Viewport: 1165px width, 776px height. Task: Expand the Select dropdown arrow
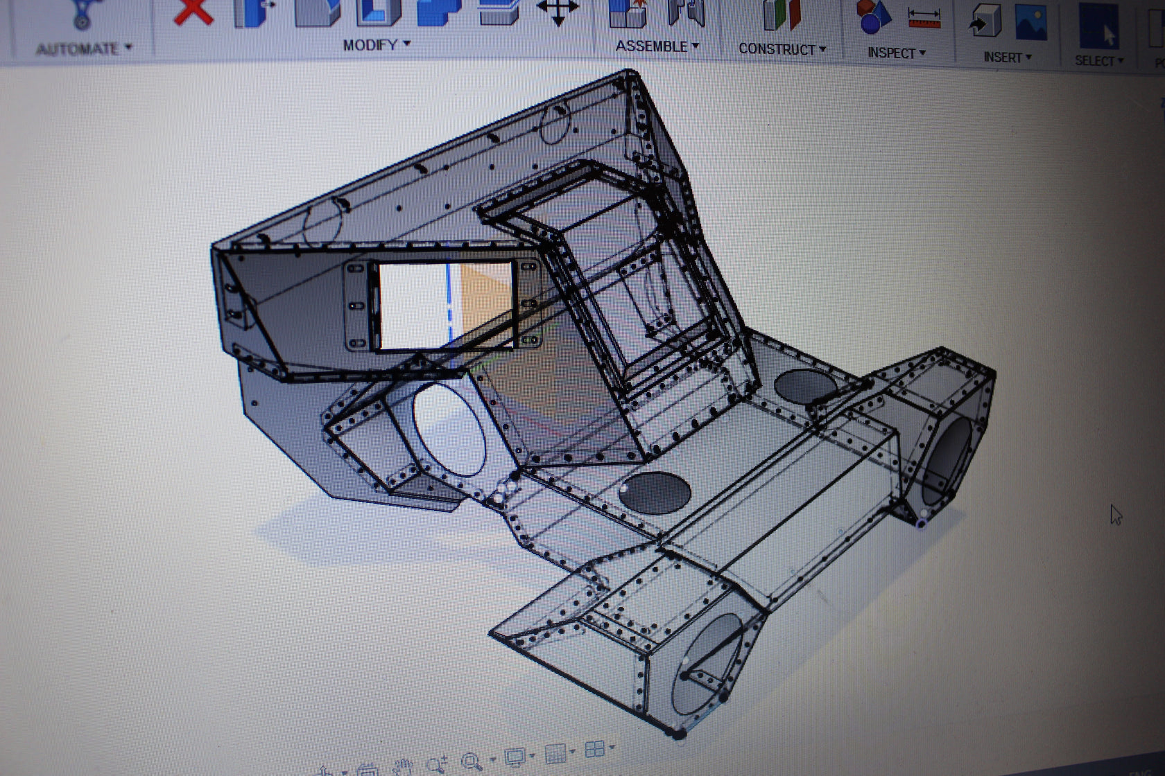click(1121, 60)
